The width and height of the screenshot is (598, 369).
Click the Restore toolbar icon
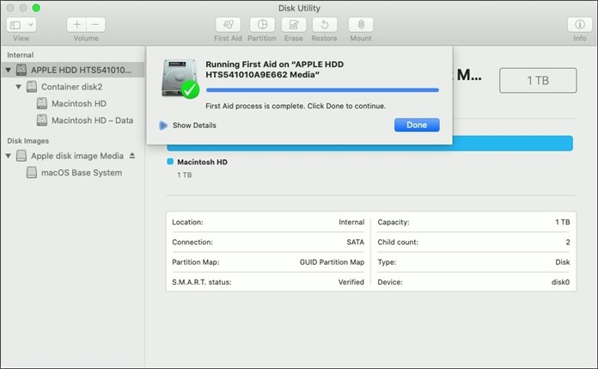325,25
